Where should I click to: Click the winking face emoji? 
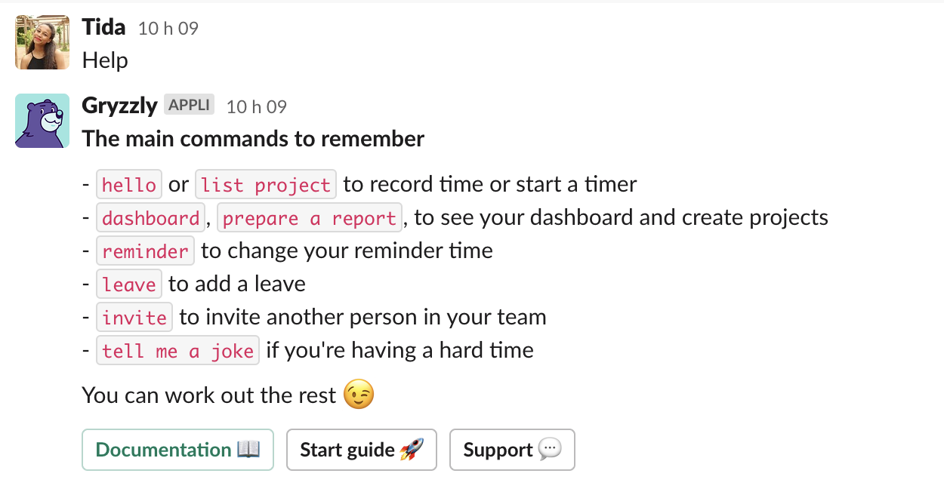coord(359,395)
